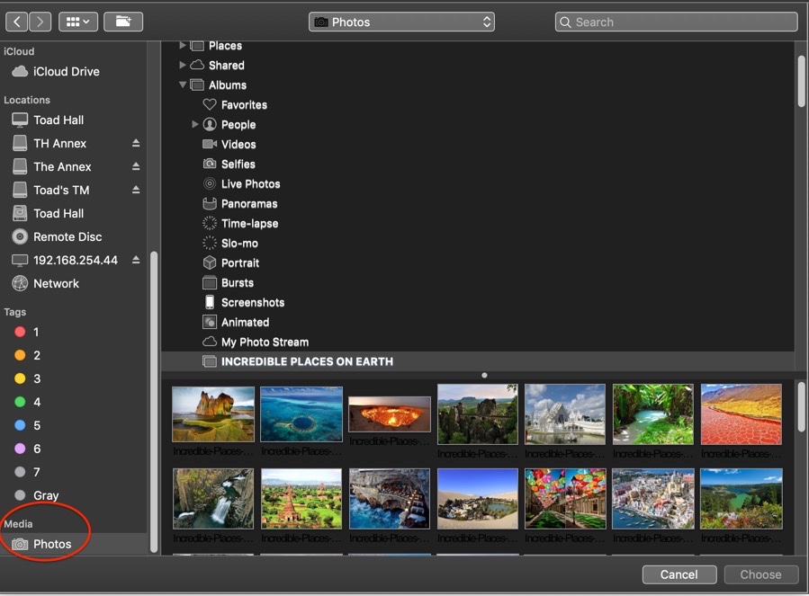Viewport: 809px width, 596px height.
Task: Collapse the Albums disclosure triangle
Action: [x=183, y=85]
